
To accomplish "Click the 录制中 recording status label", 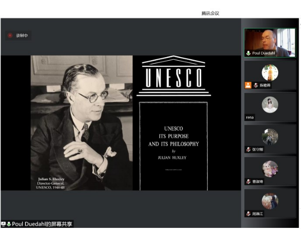I will click(x=22, y=35).
